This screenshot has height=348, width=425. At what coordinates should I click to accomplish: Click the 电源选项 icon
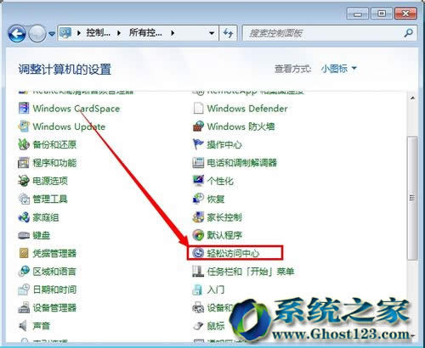click(24, 181)
